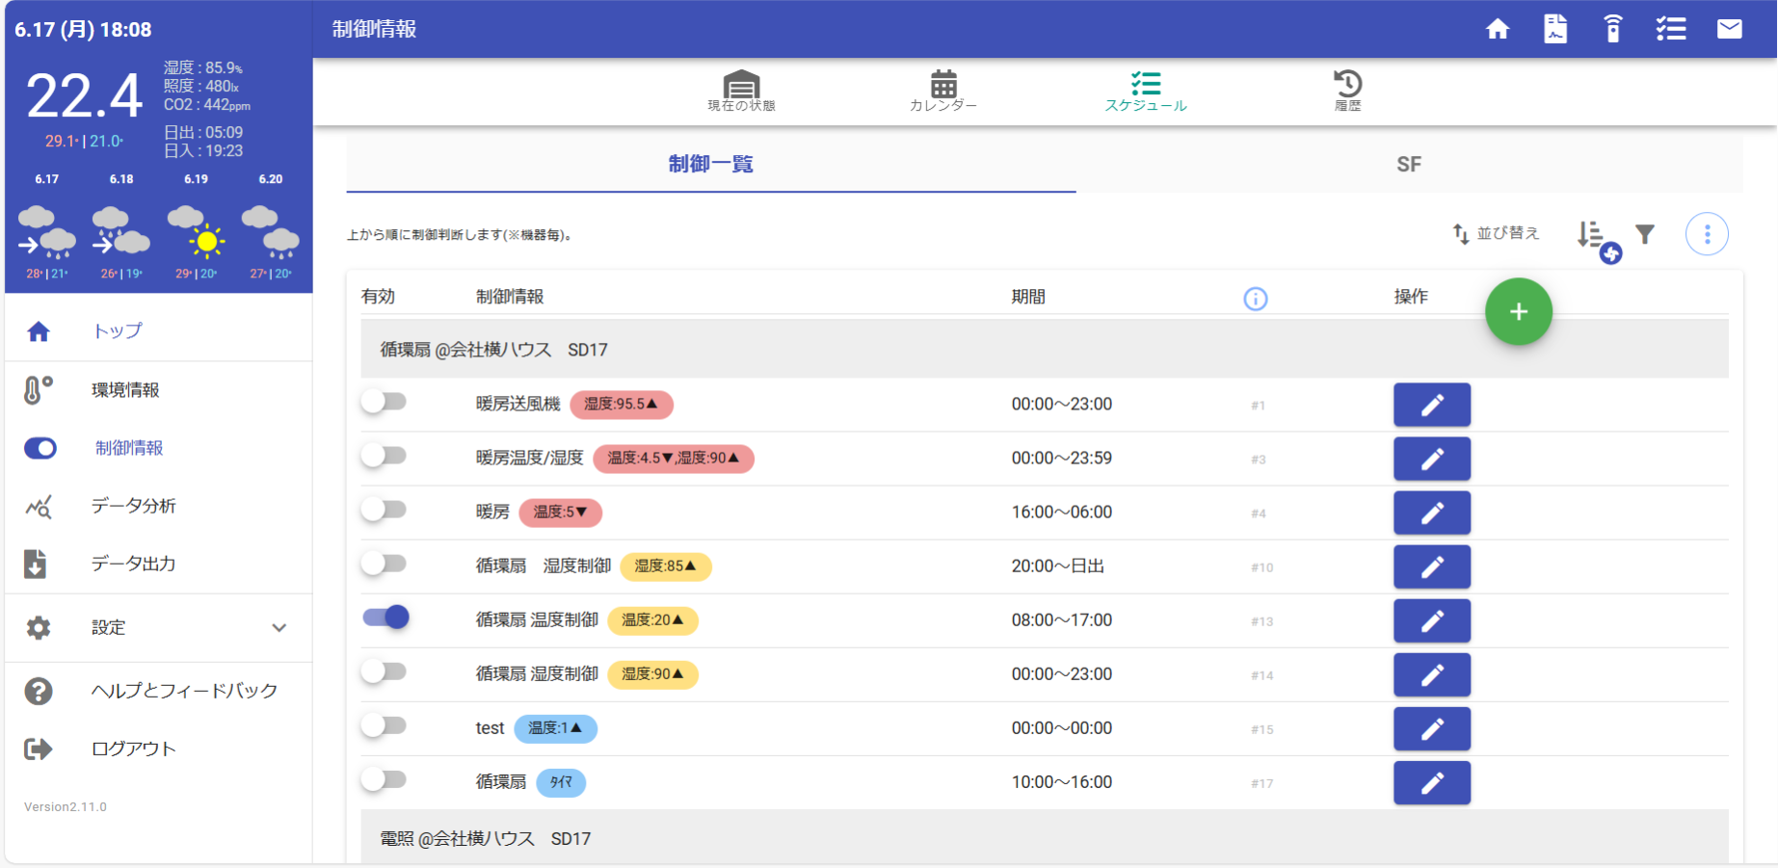Disable the 循環扇 温度:20 control toggle
1778x868 pixels.
[x=386, y=617]
